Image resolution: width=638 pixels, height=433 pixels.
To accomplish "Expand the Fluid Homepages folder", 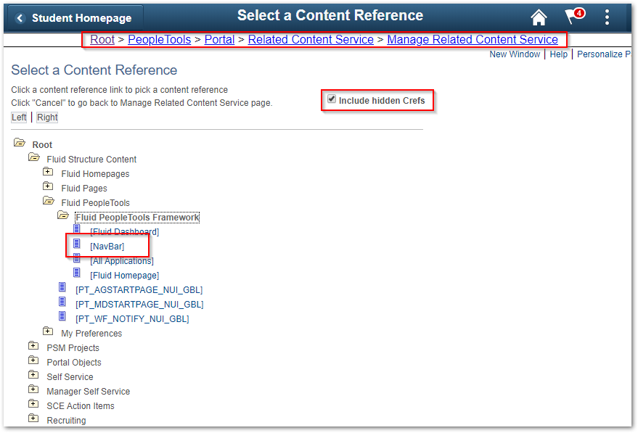I will 48,173.
